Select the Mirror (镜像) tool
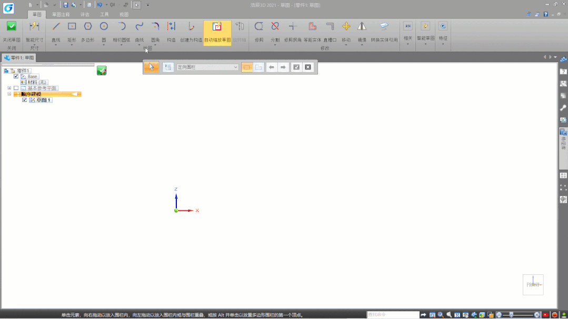 pos(362,31)
